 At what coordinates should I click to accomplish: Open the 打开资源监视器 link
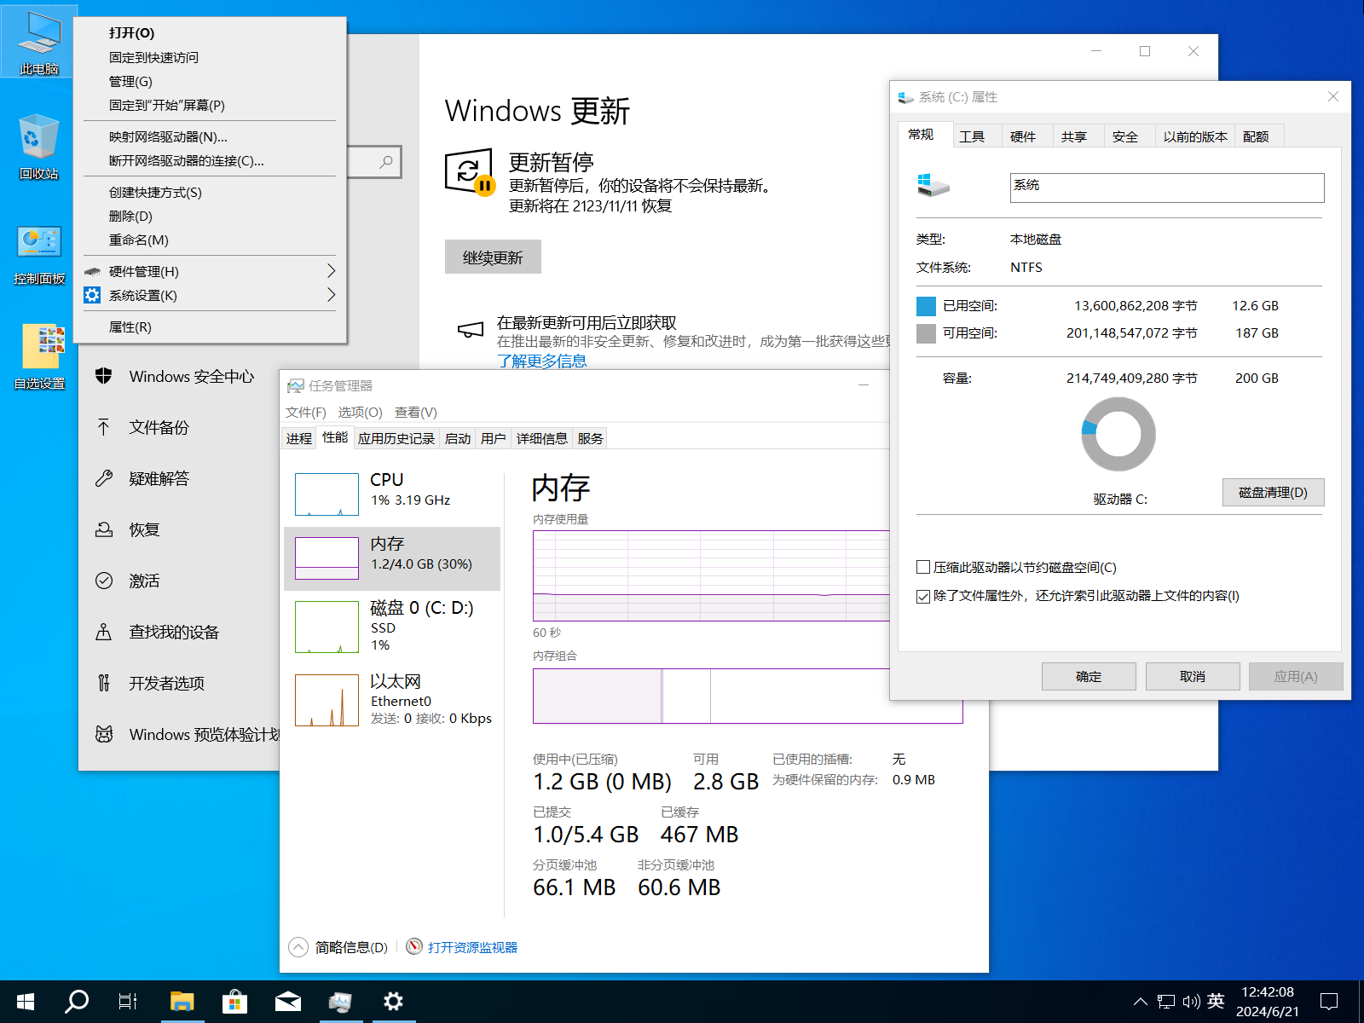click(472, 947)
